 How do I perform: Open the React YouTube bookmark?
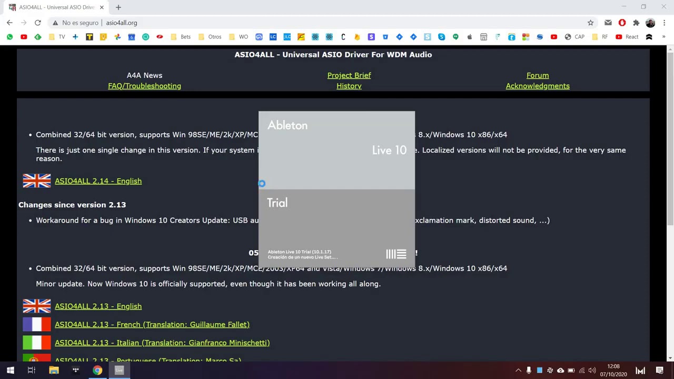tap(627, 37)
